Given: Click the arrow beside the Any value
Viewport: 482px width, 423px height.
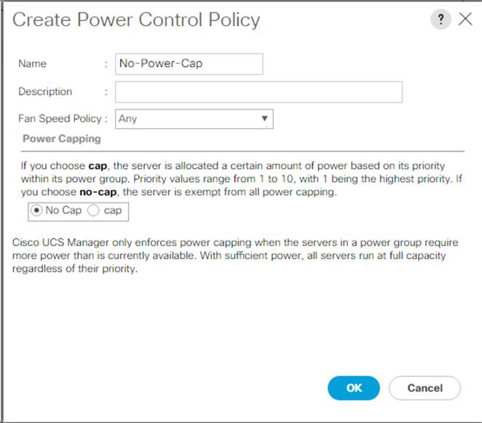Looking at the screenshot, I should (264, 119).
